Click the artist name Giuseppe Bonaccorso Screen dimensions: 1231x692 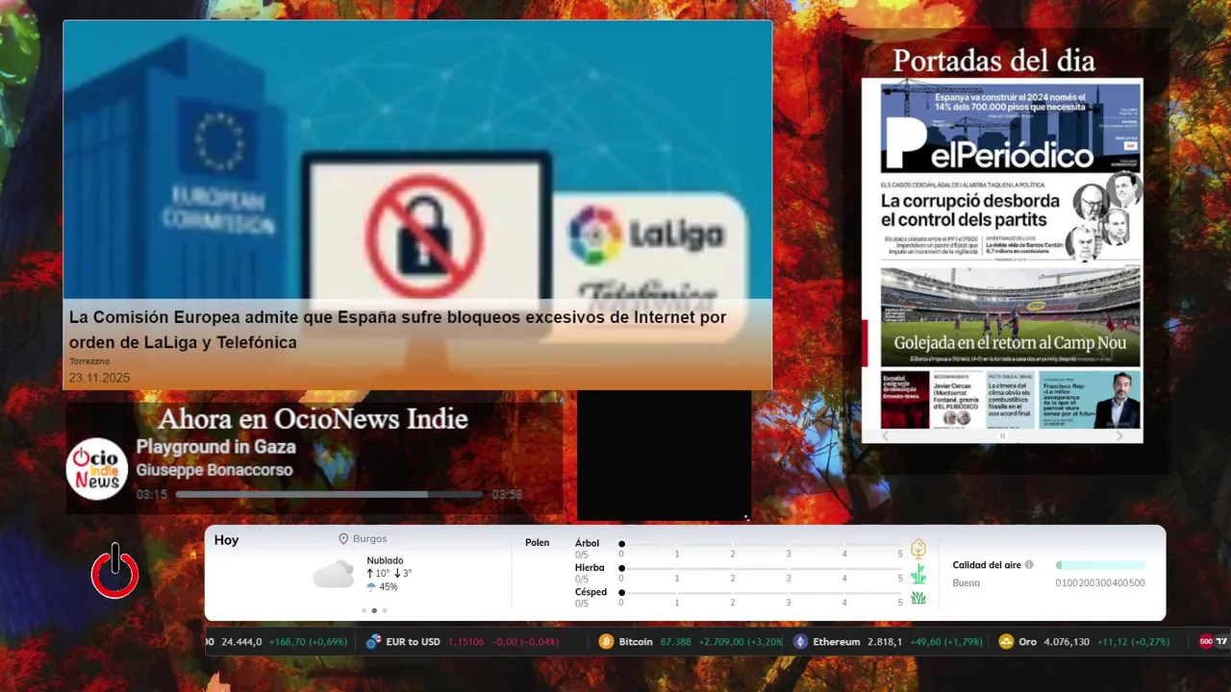click(x=214, y=470)
